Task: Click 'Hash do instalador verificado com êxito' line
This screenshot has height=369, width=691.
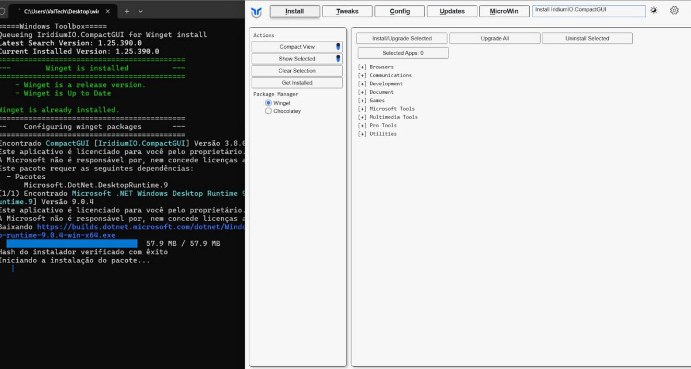Action: pos(84,252)
